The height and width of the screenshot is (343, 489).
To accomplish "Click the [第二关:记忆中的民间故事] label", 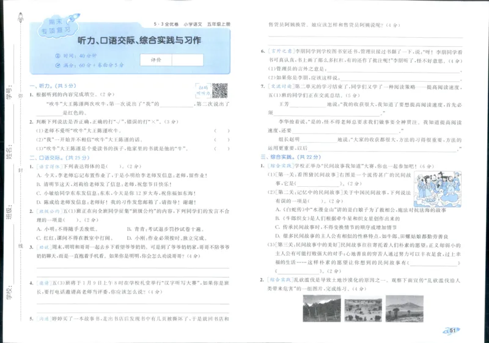I will pos(309,192).
